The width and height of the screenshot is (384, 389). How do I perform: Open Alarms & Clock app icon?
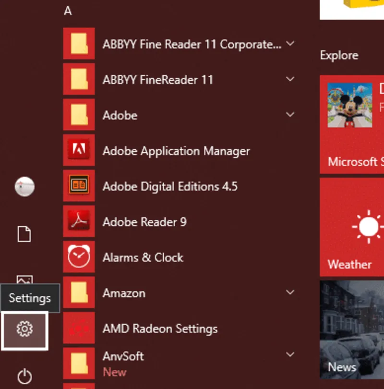[79, 257]
